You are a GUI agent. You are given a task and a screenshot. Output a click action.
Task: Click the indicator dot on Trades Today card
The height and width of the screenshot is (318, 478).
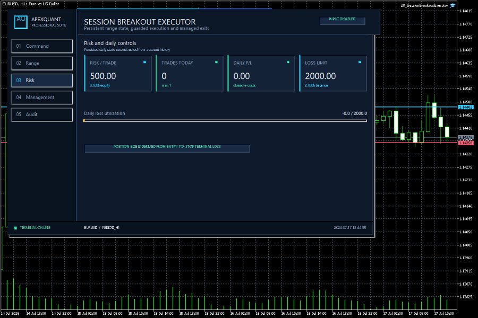(217, 62)
